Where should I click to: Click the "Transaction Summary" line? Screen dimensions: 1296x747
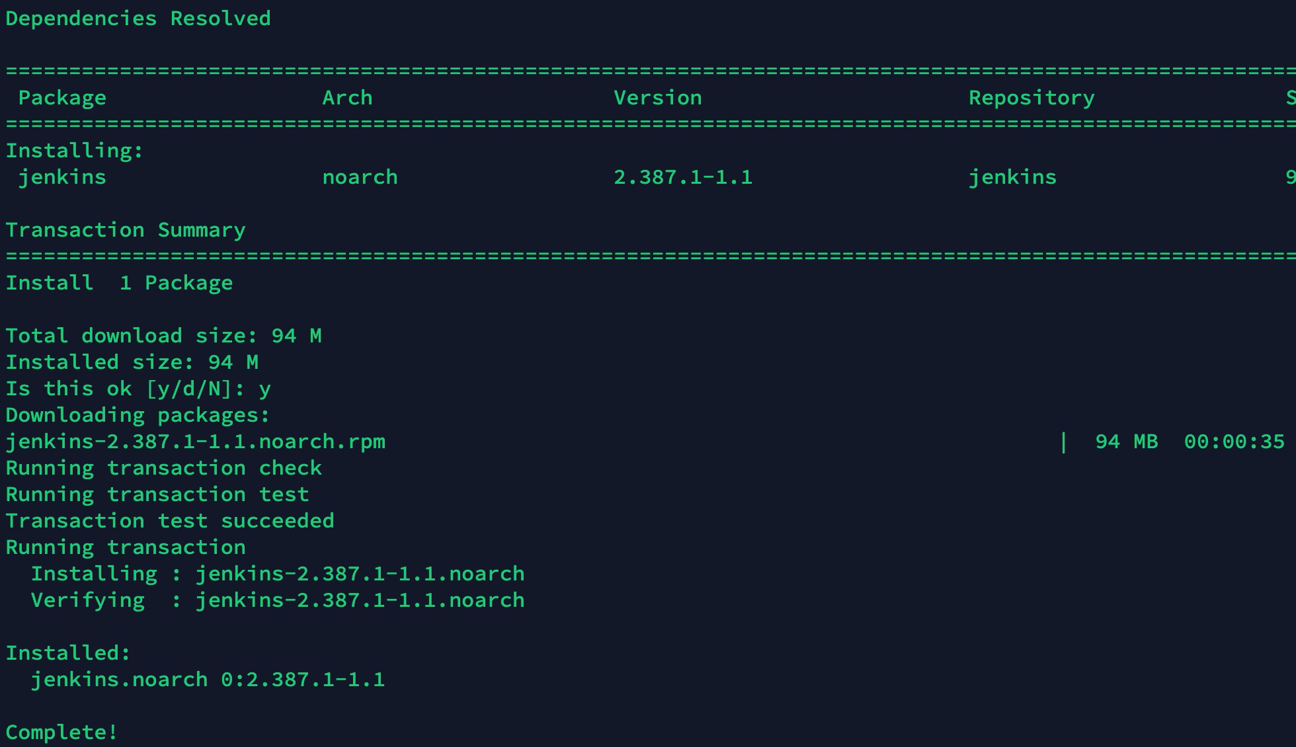(126, 230)
